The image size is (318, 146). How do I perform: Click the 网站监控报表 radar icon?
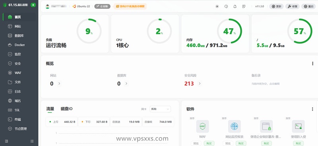tap(235, 126)
